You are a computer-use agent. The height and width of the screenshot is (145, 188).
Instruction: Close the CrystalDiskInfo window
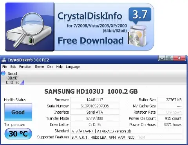click(x=179, y=58)
